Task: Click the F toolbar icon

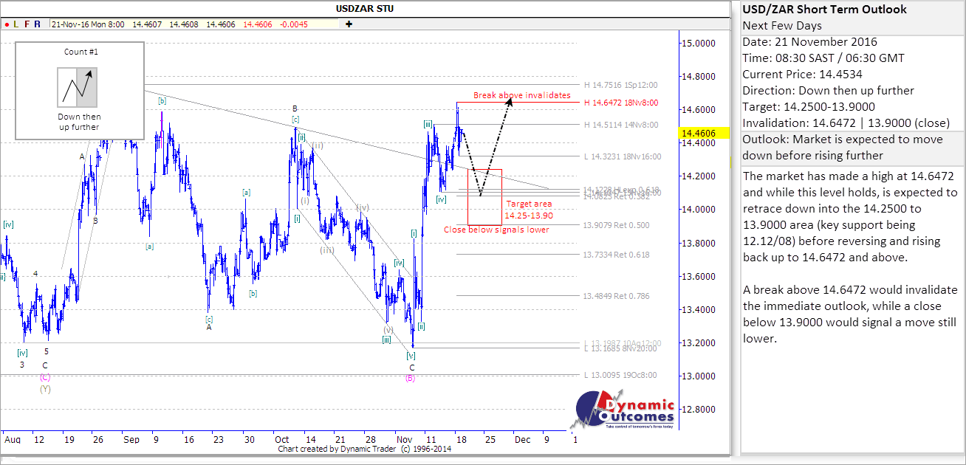Action: [27, 24]
